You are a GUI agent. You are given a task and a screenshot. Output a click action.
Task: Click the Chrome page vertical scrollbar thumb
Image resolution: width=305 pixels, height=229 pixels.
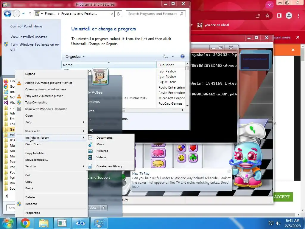pyautogui.click(x=303, y=55)
